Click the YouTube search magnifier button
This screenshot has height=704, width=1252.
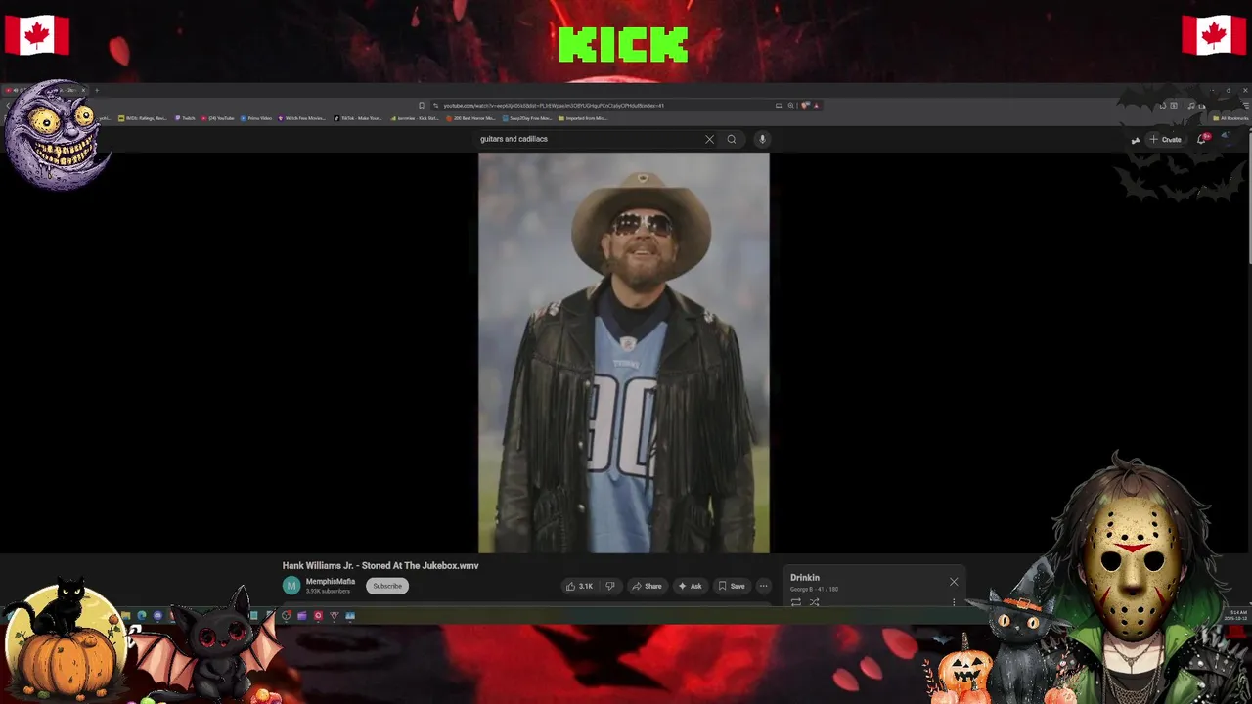(x=731, y=139)
